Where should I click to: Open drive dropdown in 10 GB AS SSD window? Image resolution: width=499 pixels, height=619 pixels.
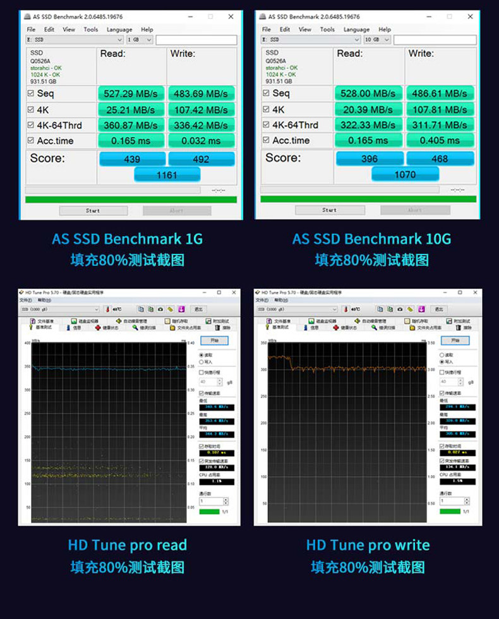tap(311, 39)
